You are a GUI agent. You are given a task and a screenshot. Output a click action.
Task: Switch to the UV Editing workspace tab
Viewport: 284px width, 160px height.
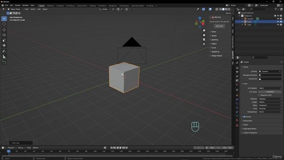click(70, 6)
